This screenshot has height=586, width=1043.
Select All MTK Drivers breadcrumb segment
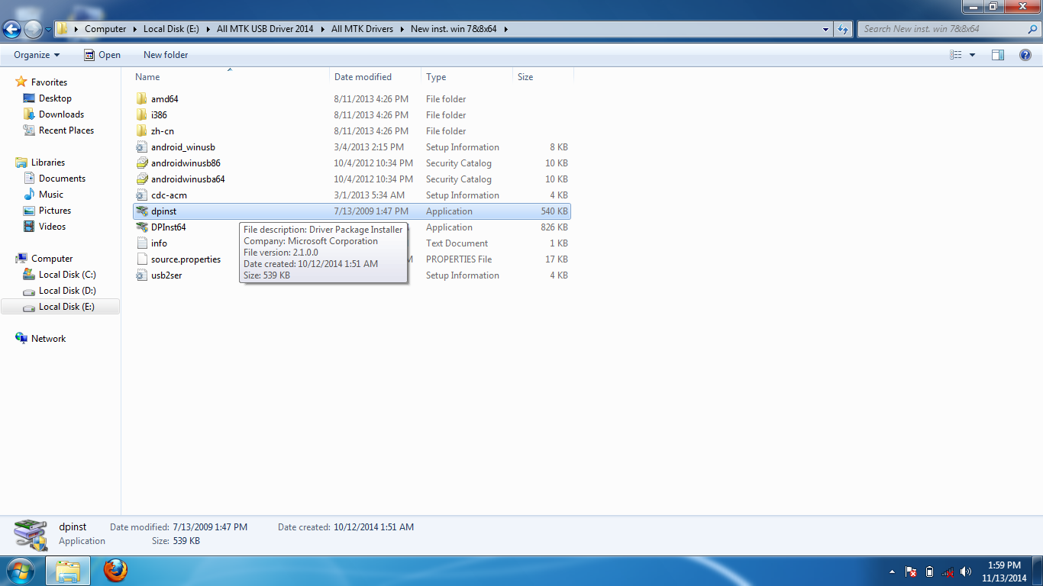click(x=362, y=29)
